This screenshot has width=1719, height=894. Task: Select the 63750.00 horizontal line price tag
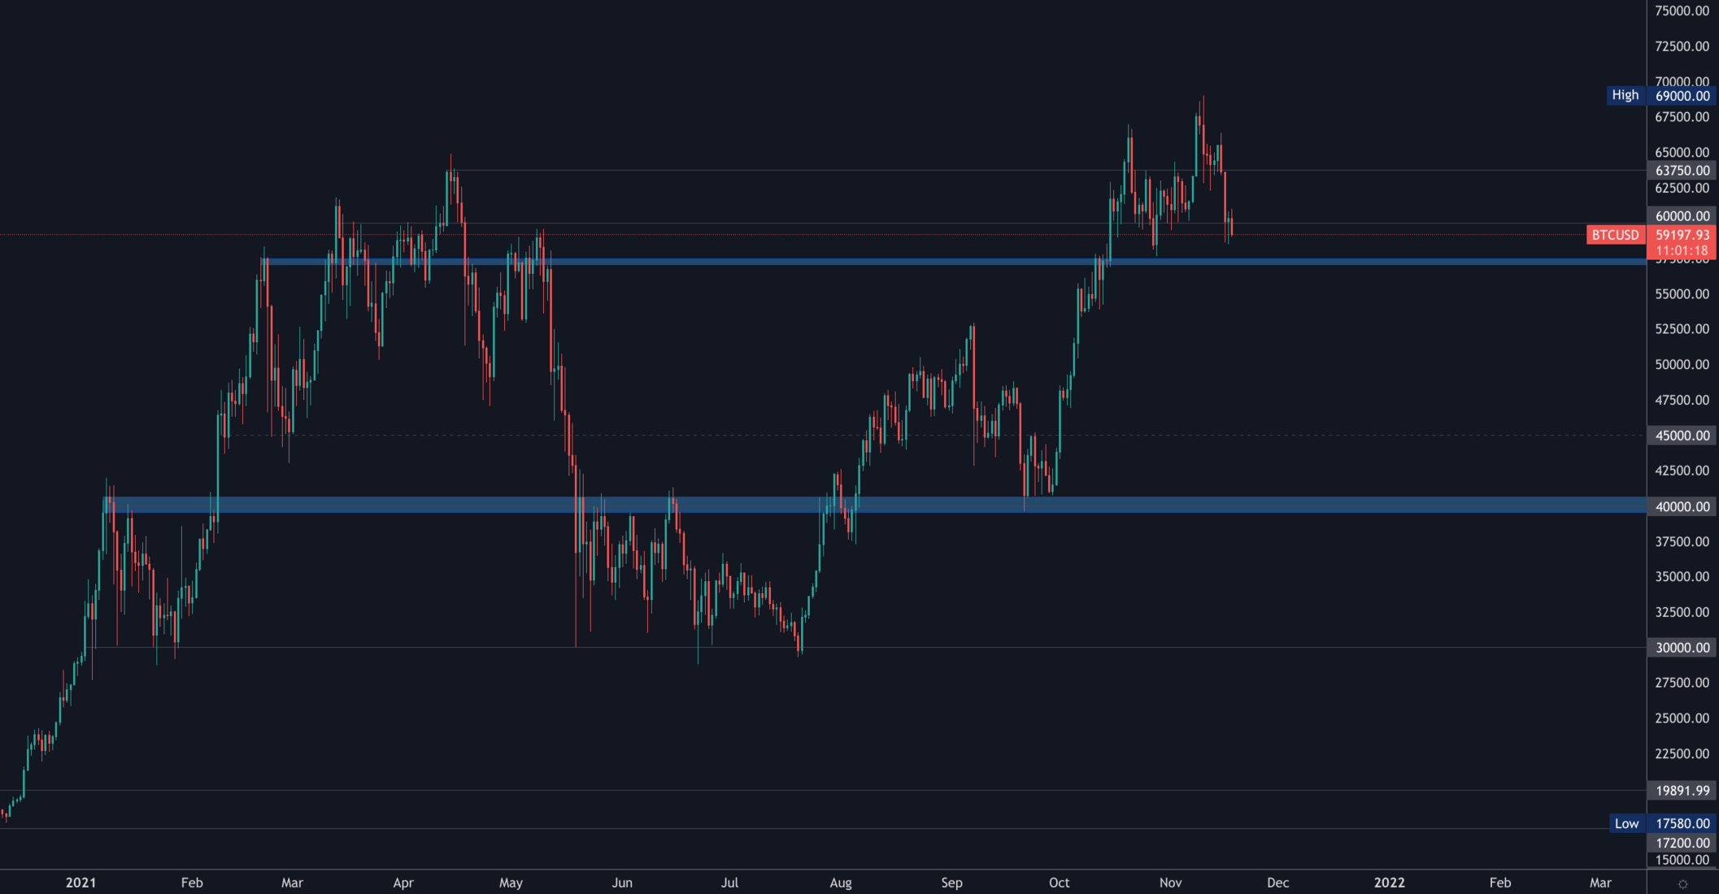coord(1682,171)
